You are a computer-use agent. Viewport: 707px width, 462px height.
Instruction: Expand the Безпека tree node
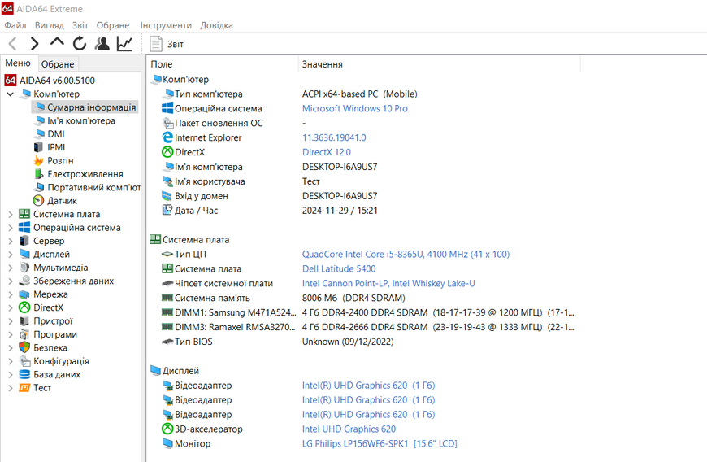click(11, 348)
